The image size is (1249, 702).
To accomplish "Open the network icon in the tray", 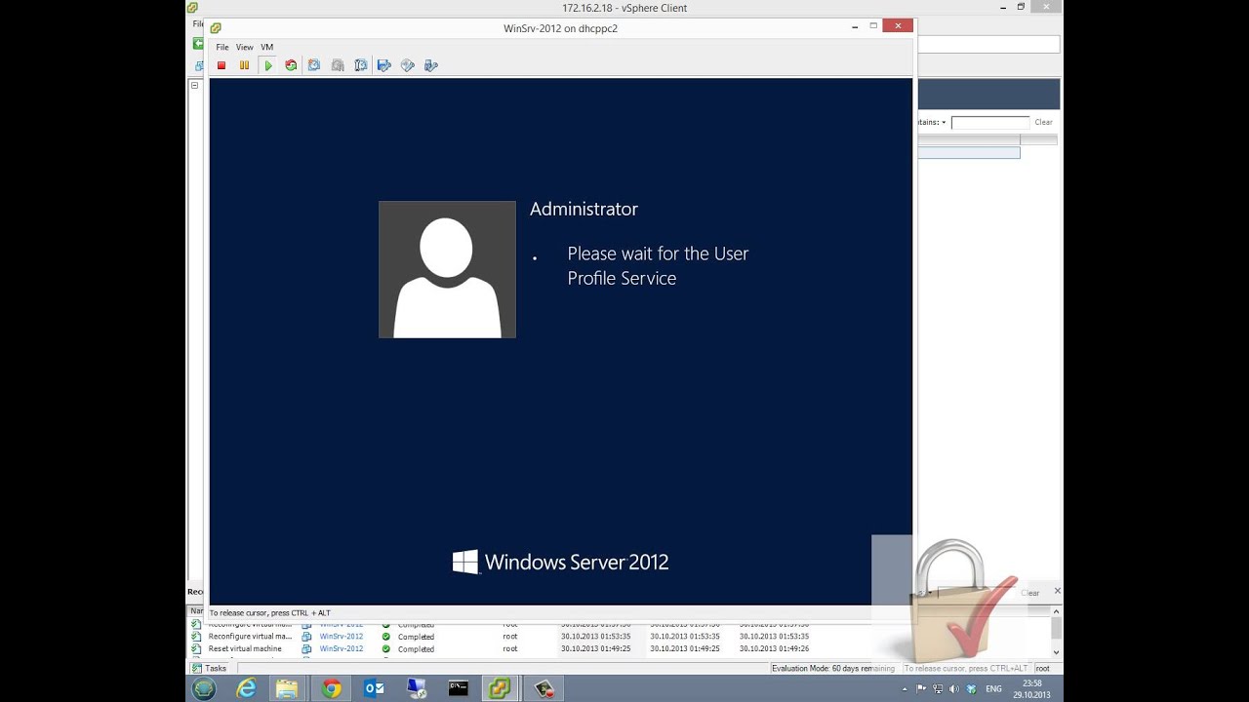I will pos(938,689).
